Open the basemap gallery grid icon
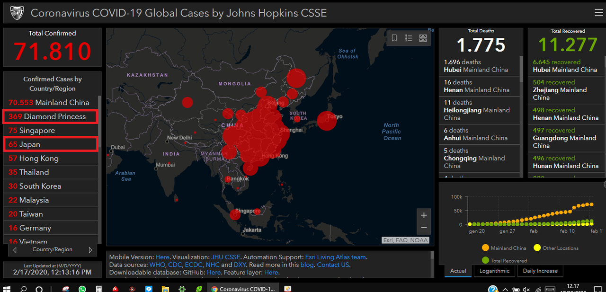Screen dimensions: 606x292 point(423,38)
